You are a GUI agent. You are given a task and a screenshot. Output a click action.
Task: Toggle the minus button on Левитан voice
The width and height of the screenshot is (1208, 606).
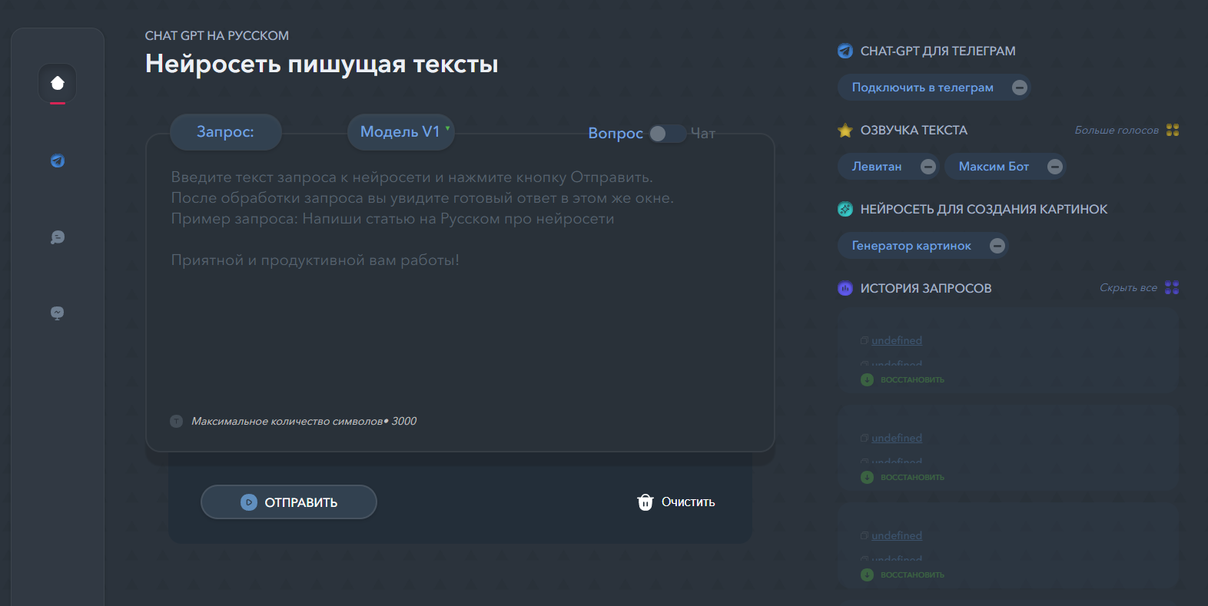[x=928, y=167]
